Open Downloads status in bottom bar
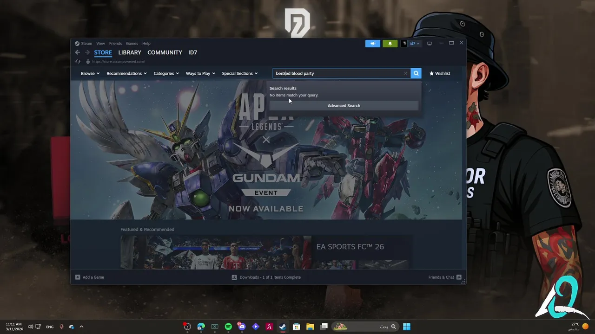595x334 pixels. tap(266, 277)
